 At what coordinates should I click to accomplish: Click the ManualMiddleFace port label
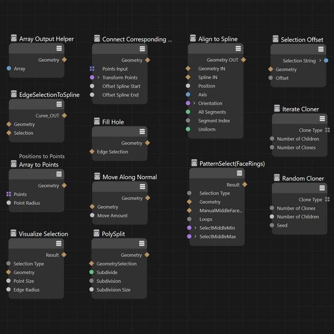221,210
